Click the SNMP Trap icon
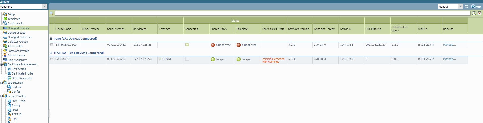This screenshot has width=483, height=123. tap(9, 101)
